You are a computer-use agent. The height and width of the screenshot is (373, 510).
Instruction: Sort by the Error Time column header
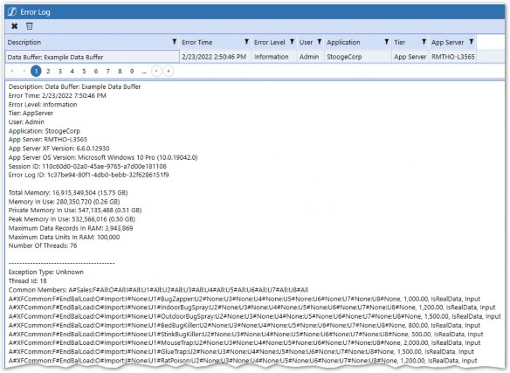coord(197,42)
